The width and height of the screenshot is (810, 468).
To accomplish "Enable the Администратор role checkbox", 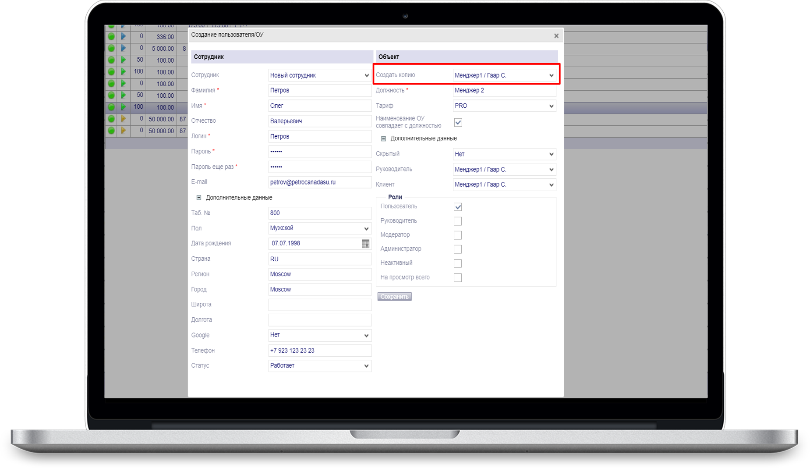I will click(x=458, y=249).
